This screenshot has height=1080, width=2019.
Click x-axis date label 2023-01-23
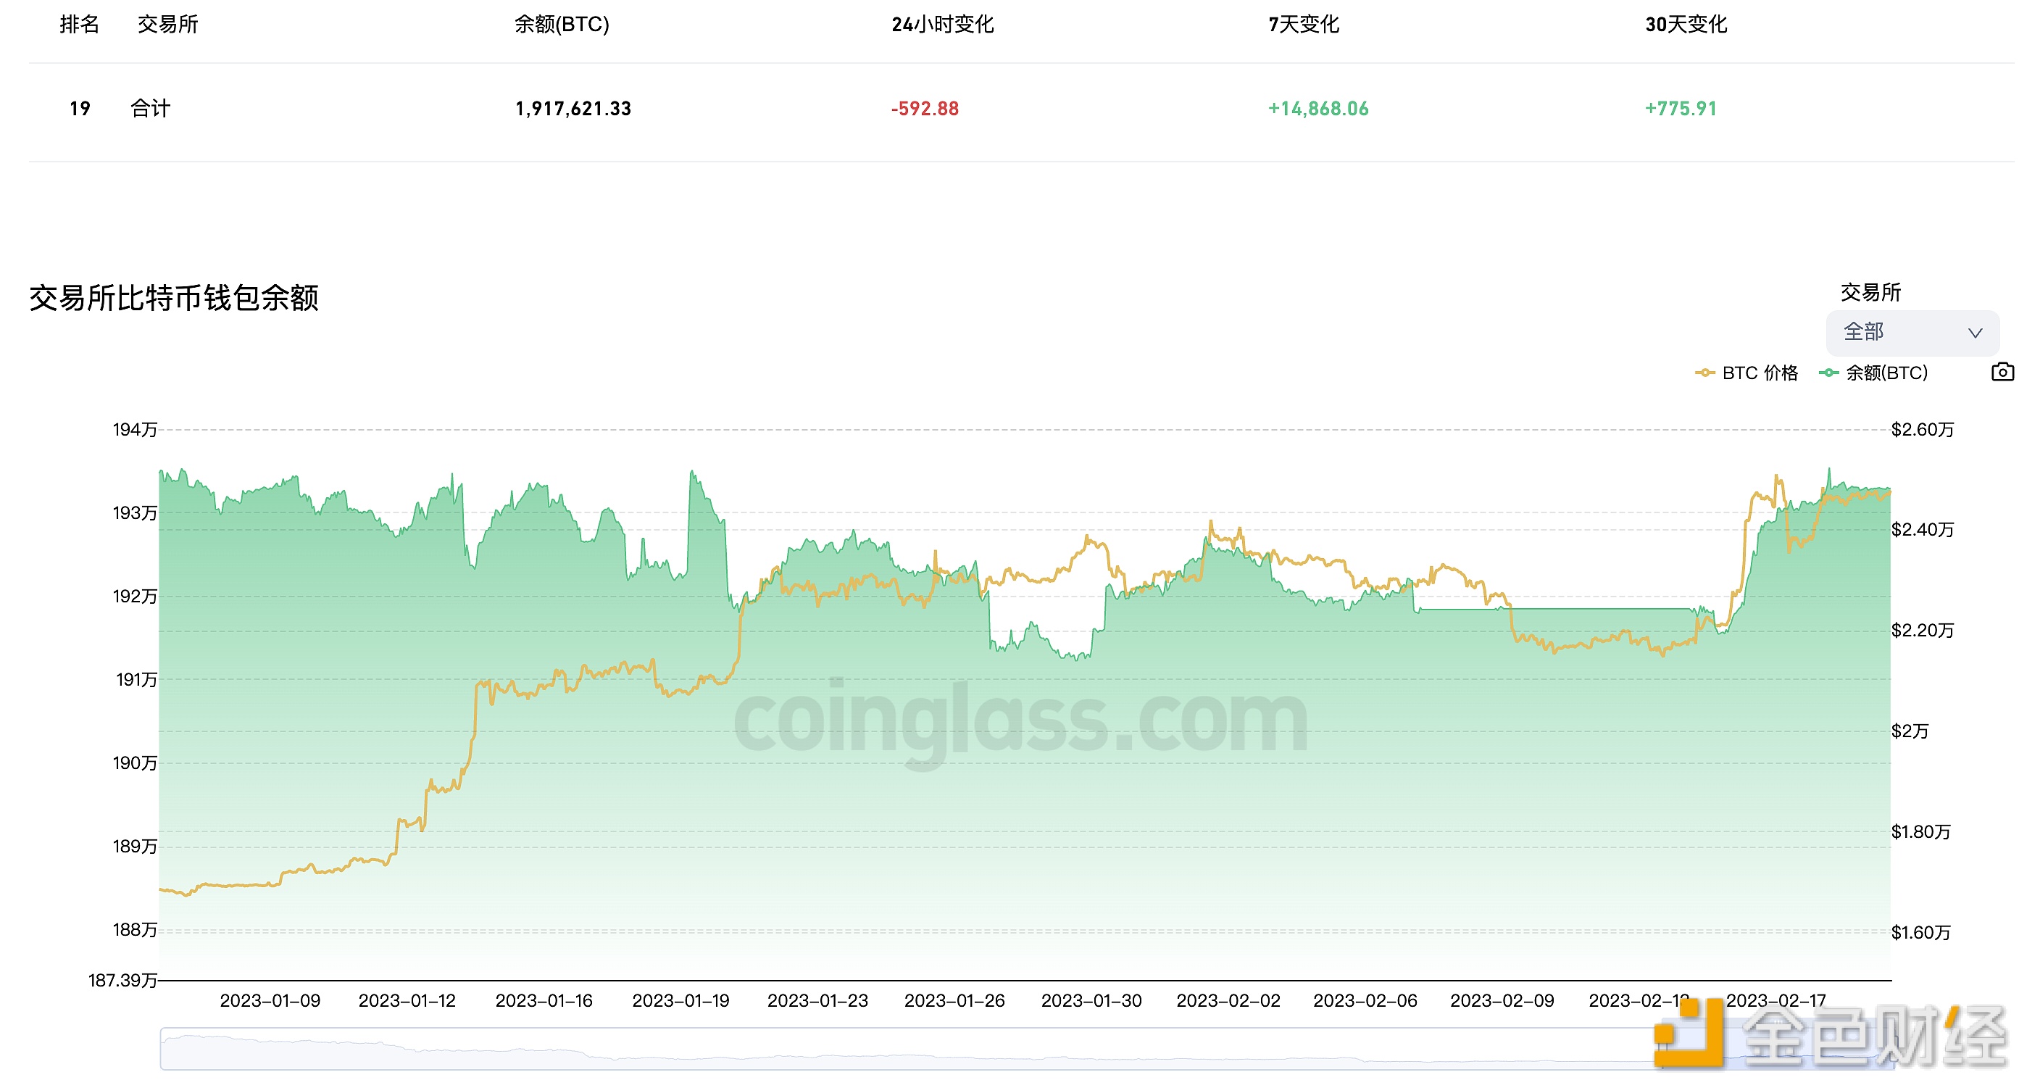pos(817,1001)
